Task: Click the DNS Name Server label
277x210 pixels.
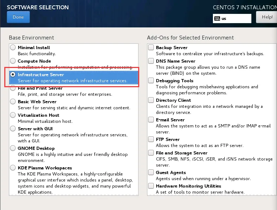Action: (x=176, y=61)
